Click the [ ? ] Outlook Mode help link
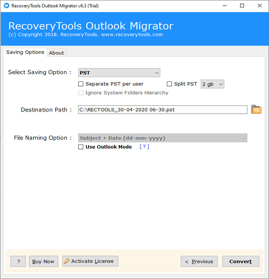This screenshot has width=269, height=279. tap(144, 147)
